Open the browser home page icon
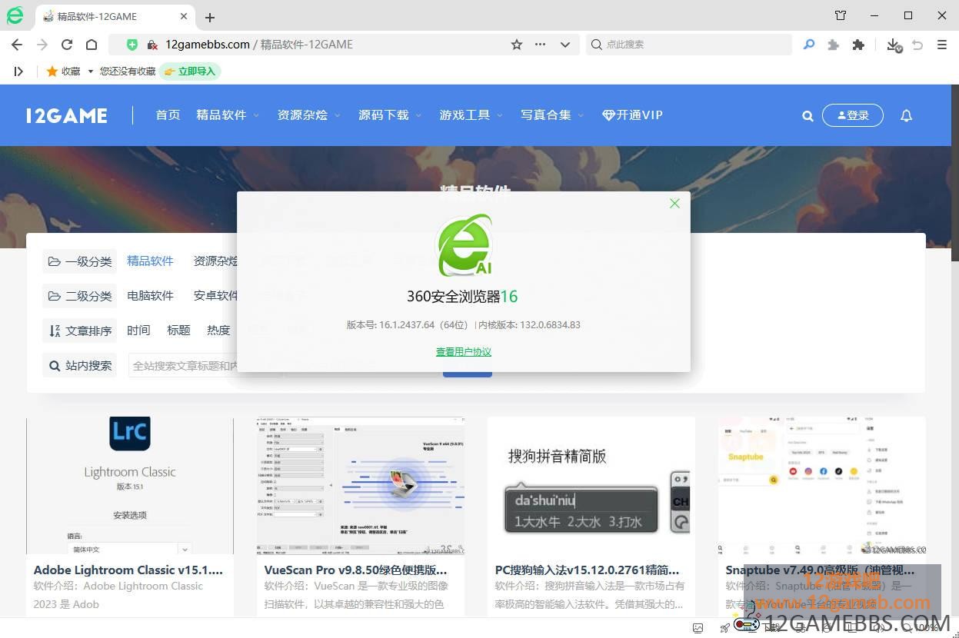Image resolution: width=959 pixels, height=638 pixels. (92, 45)
